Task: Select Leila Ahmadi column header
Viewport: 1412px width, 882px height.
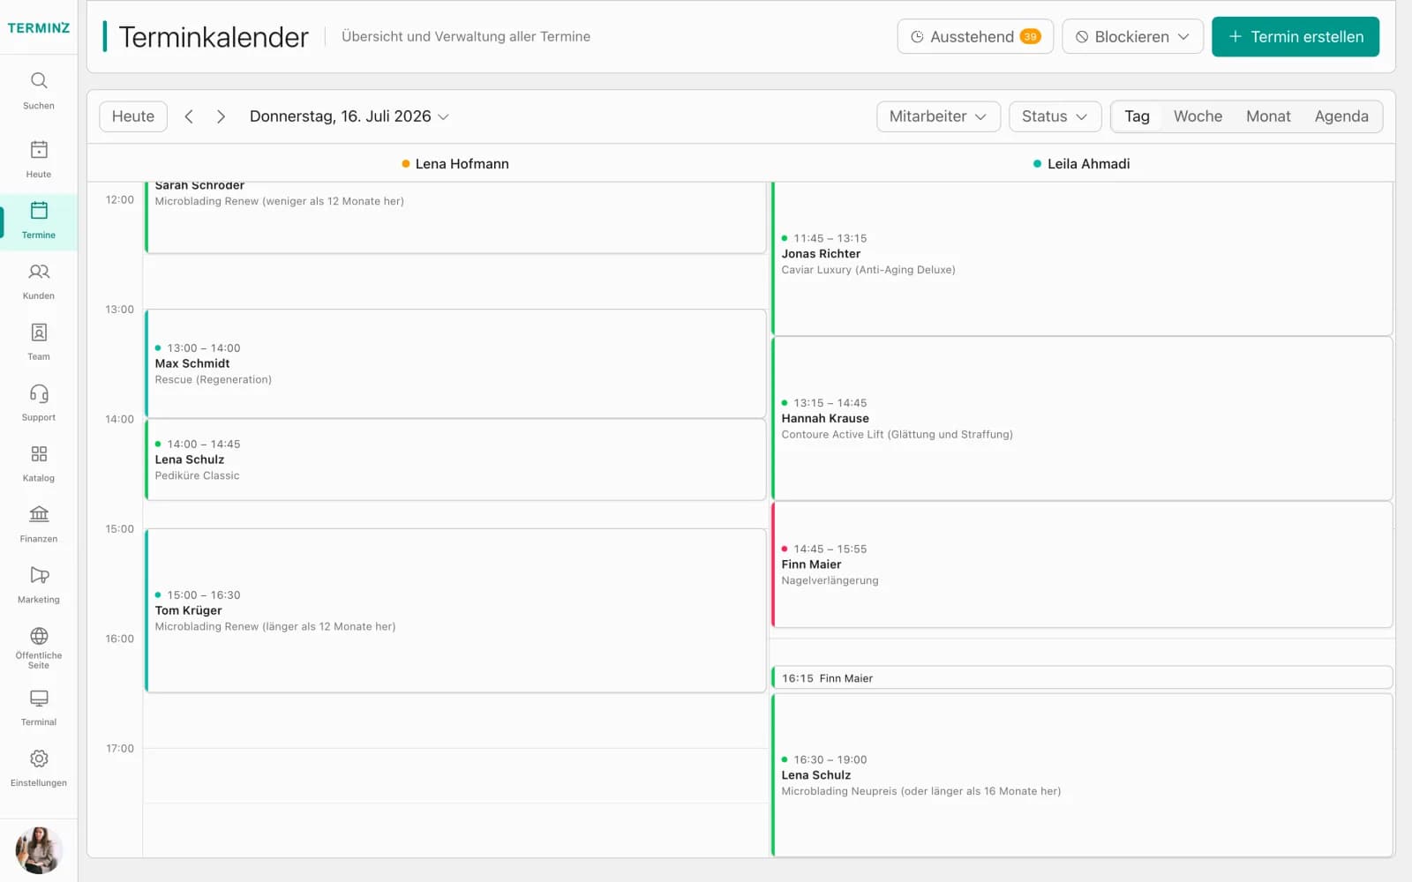Action: click(1082, 164)
